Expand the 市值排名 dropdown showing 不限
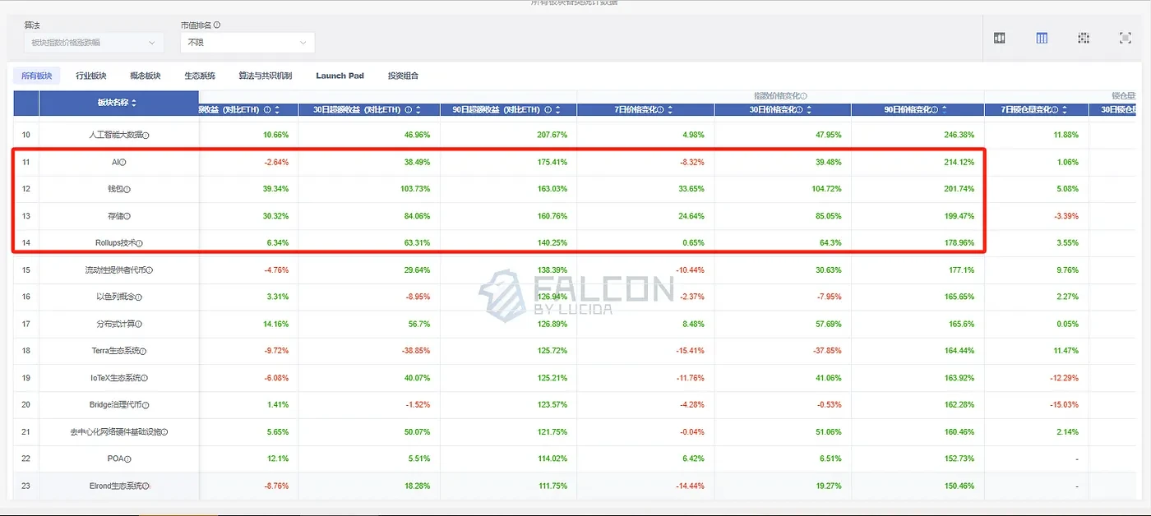This screenshot has width=1151, height=516. point(247,43)
